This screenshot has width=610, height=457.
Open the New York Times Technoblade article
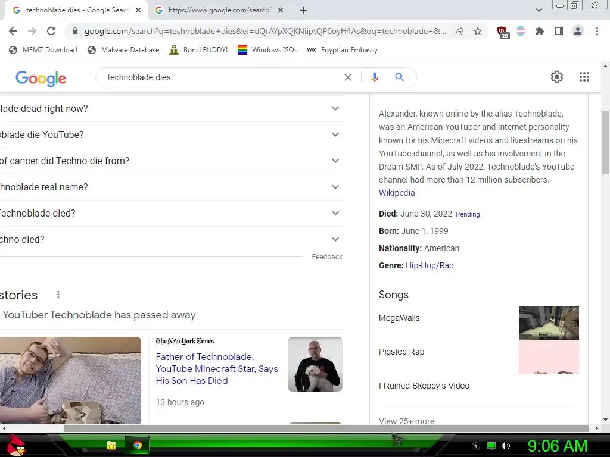pos(217,368)
